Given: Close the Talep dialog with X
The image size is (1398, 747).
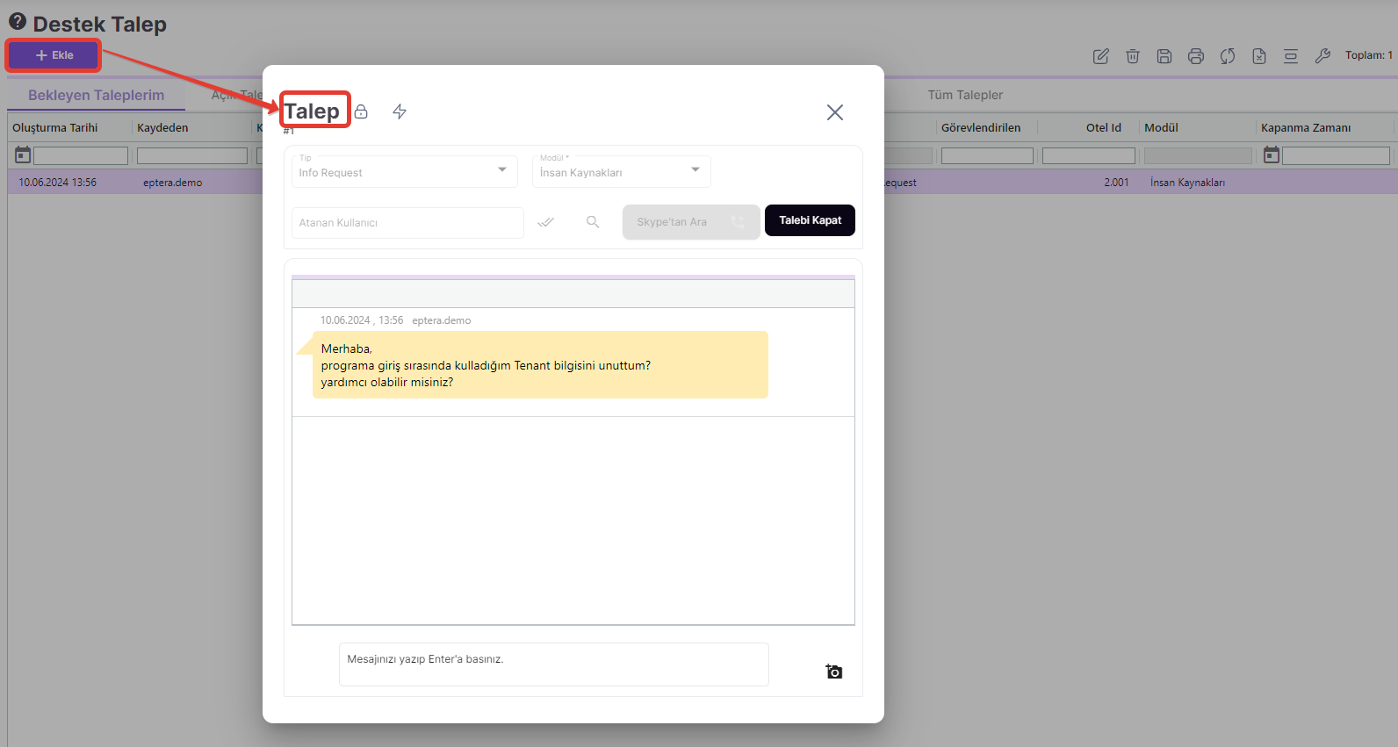Looking at the screenshot, I should tap(834, 112).
